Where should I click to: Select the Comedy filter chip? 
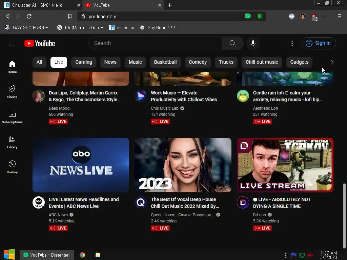[x=198, y=62]
